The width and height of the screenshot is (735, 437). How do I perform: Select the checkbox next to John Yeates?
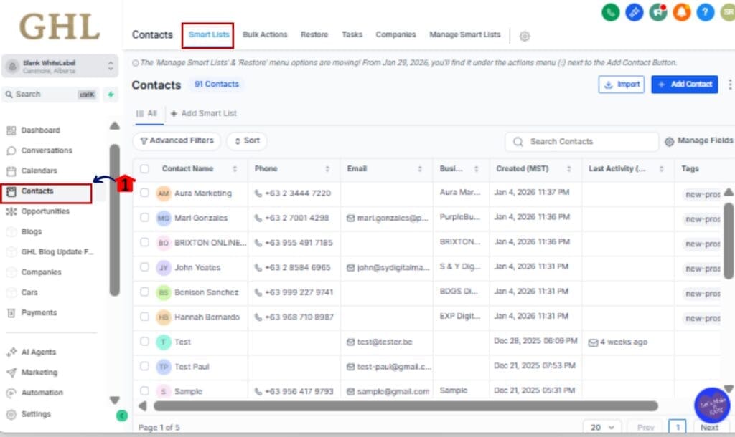(145, 268)
